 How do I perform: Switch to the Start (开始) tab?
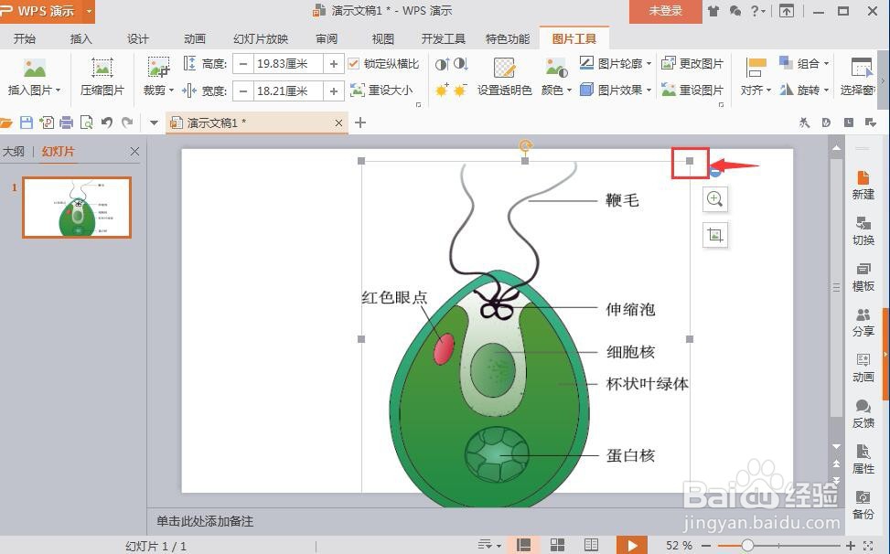[x=25, y=38]
